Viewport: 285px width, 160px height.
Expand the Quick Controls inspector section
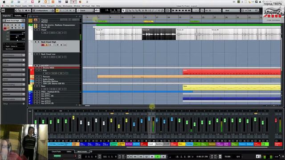point(14,99)
